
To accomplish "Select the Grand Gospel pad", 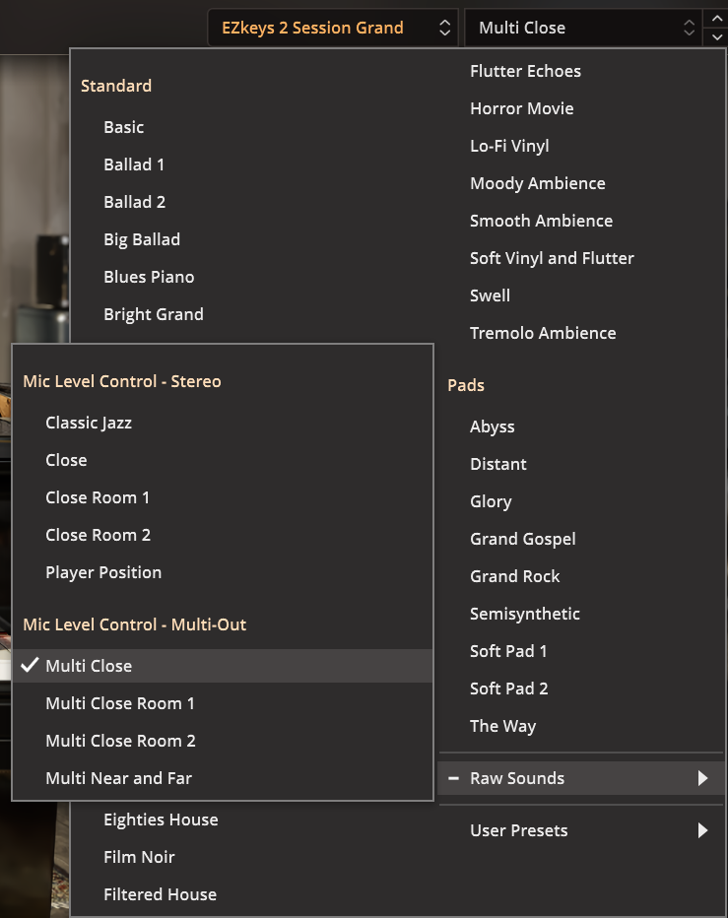I will point(522,539).
